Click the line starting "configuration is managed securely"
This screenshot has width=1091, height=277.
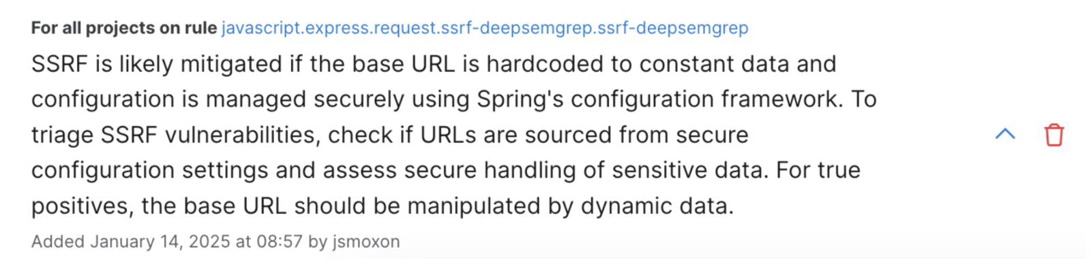(x=453, y=99)
